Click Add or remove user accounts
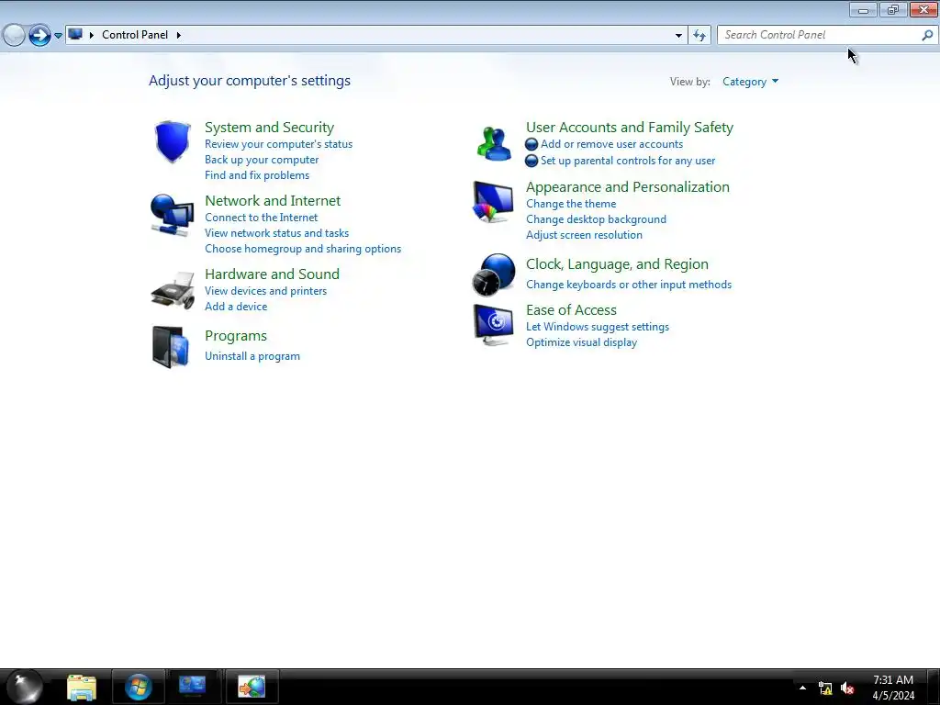940x705 pixels. 611,144
